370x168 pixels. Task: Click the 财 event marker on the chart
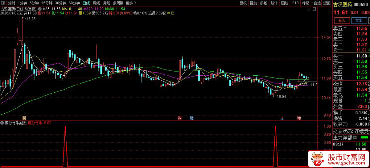pos(191,118)
